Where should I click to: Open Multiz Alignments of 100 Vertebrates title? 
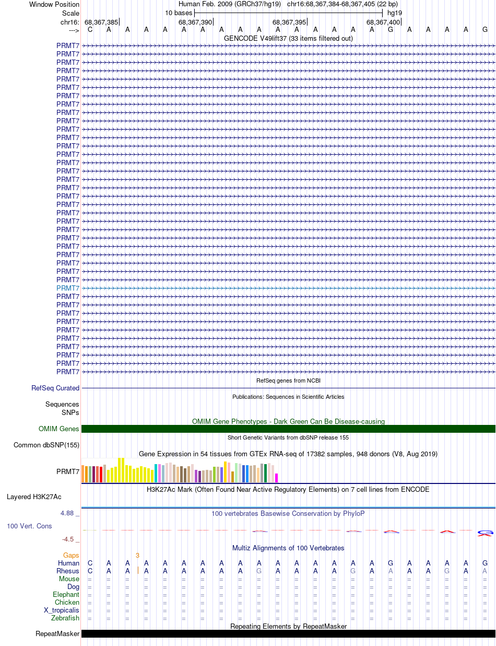tap(288, 548)
